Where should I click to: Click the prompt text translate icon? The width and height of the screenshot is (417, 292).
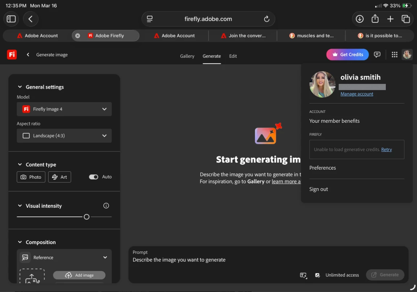click(303, 275)
